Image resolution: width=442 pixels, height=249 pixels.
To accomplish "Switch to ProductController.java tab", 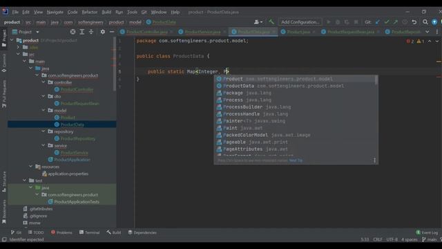I will [x=146, y=32].
